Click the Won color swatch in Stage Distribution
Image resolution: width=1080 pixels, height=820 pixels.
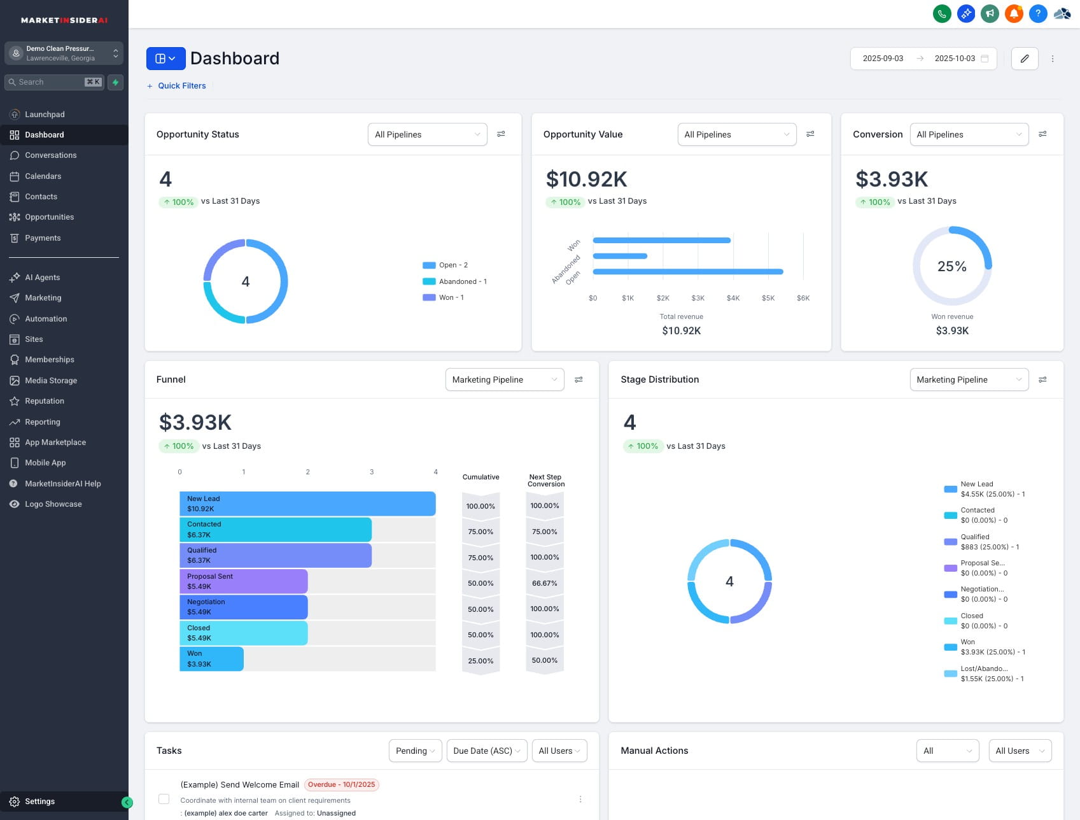coord(950,647)
